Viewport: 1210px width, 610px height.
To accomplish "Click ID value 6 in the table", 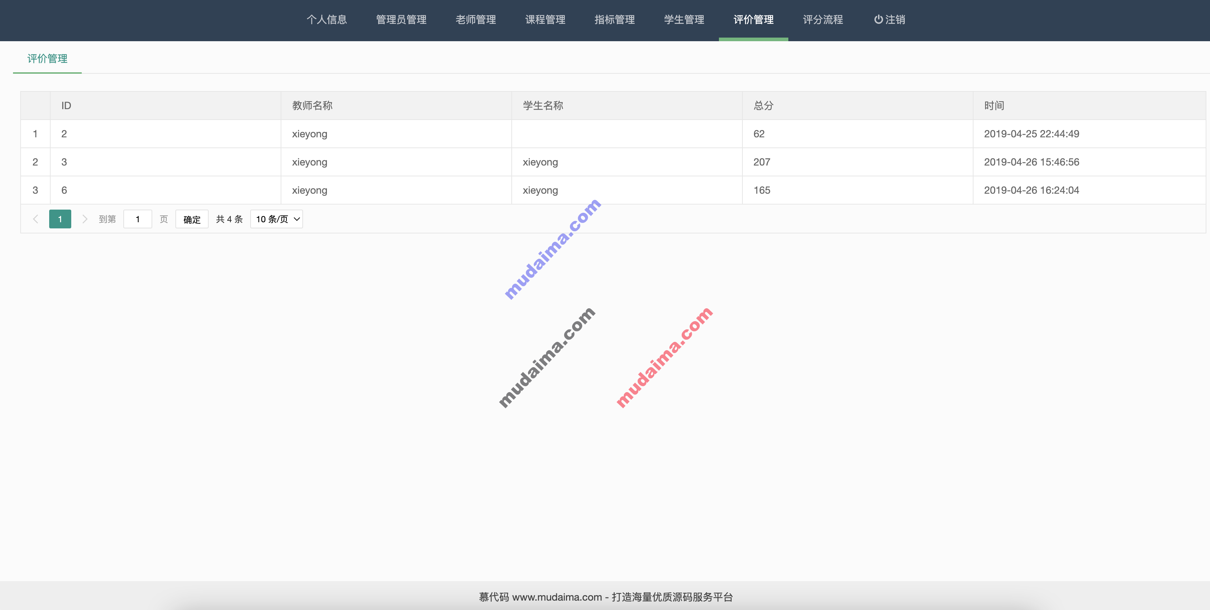I will [x=64, y=190].
